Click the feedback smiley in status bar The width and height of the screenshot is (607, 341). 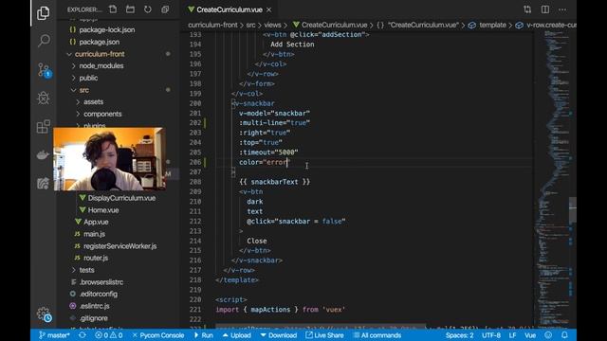pyautogui.click(x=548, y=335)
